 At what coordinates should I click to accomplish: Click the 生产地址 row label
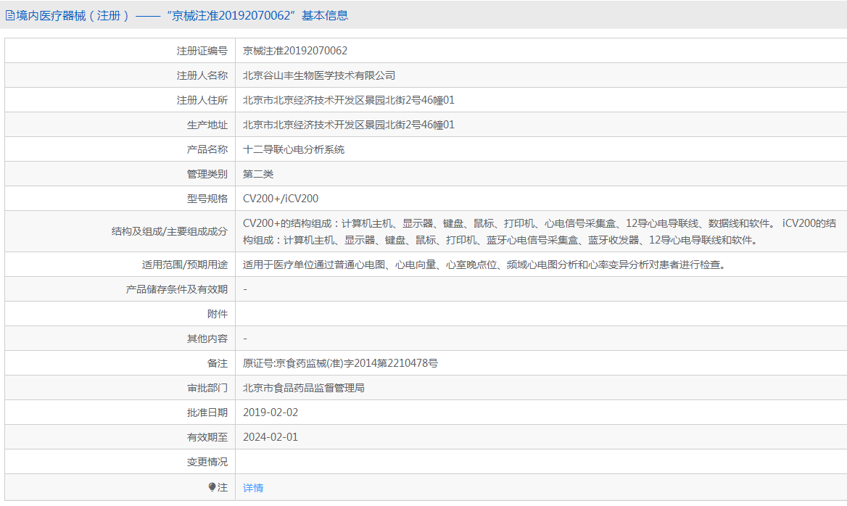[x=207, y=125]
